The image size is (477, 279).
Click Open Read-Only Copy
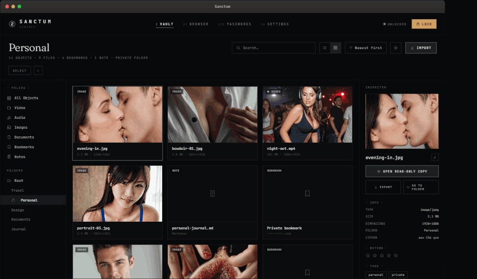(x=402, y=171)
